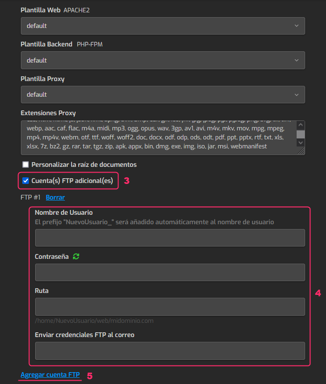Expand the Plantilla Backend PHP-FPM dropdown
326x384 pixels.
(x=163, y=60)
